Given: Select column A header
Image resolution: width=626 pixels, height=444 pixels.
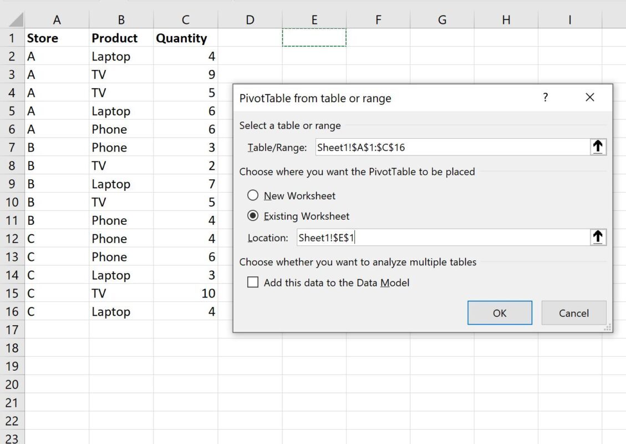Looking at the screenshot, I should [57, 20].
